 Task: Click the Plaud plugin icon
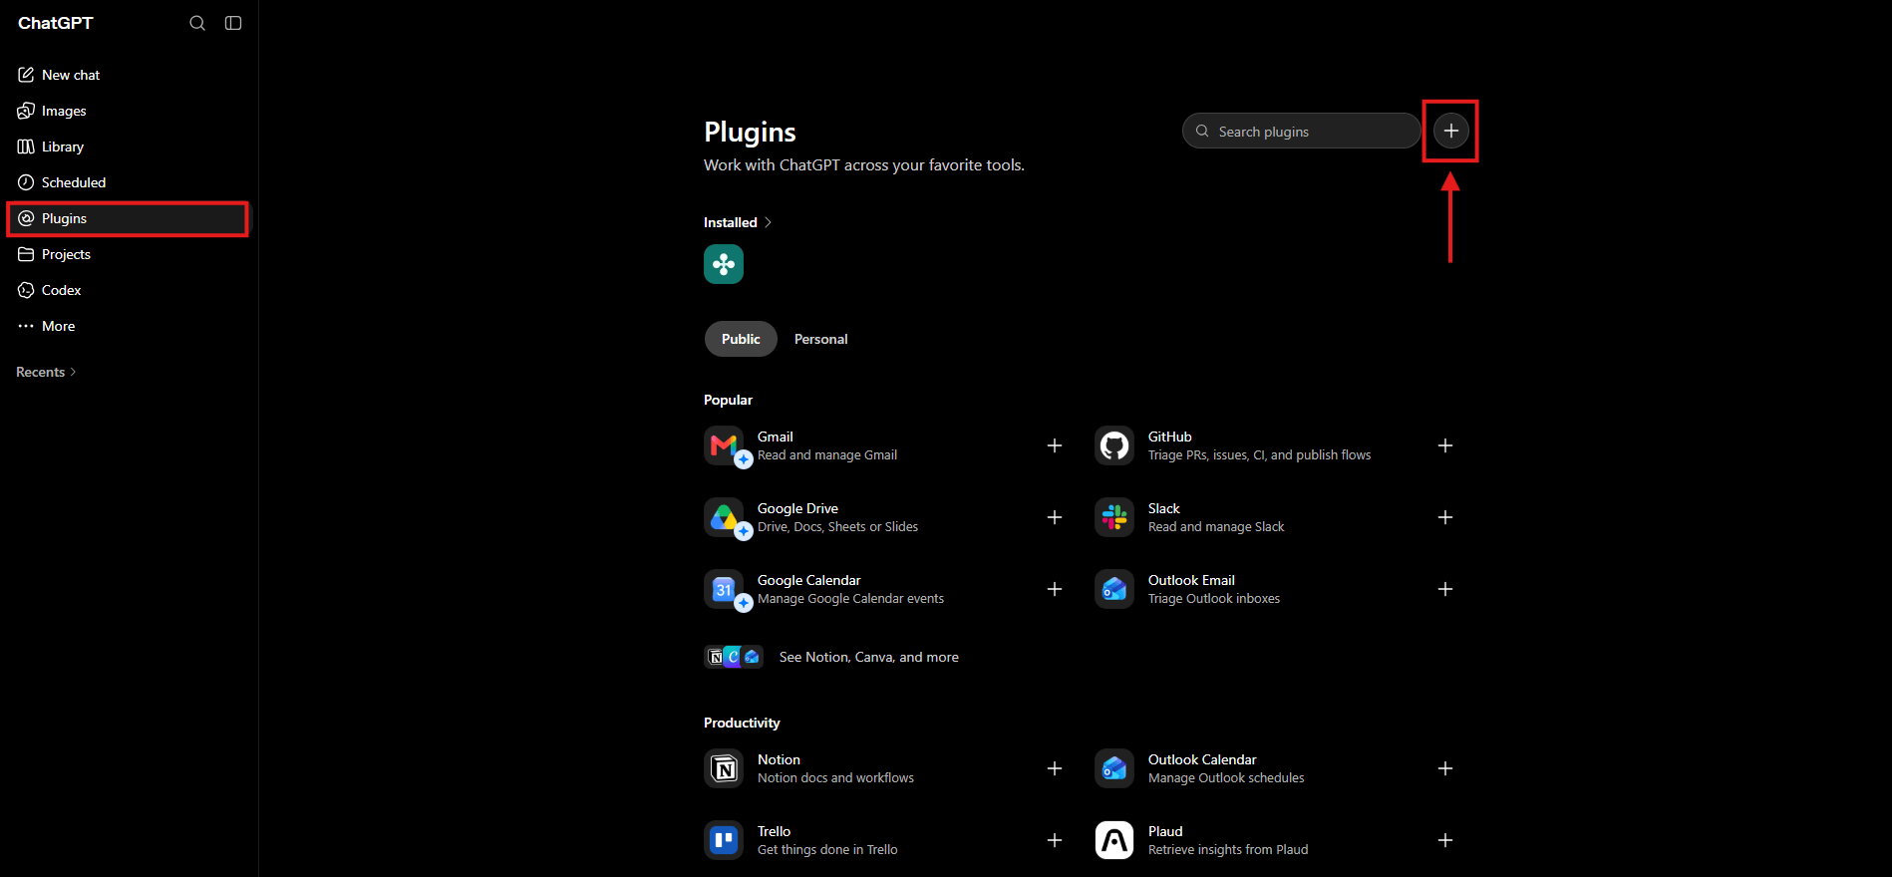pos(1114,840)
